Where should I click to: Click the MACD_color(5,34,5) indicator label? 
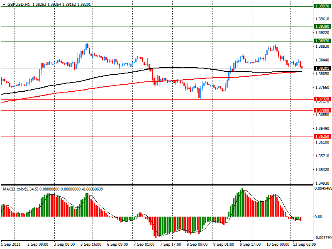(20, 189)
